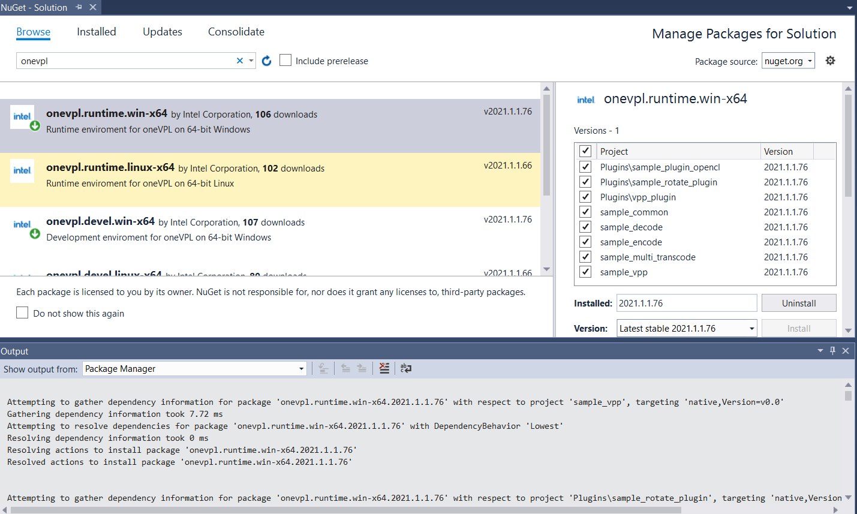The width and height of the screenshot is (857, 514).
Task: Click the Intel logo of onevpl.runtime.linux-x64
Action: click(x=22, y=170)
